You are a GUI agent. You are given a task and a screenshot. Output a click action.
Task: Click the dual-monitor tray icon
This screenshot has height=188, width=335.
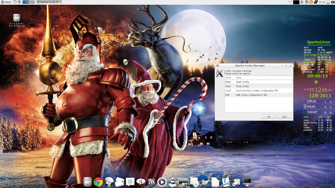[x=316, y=2]
